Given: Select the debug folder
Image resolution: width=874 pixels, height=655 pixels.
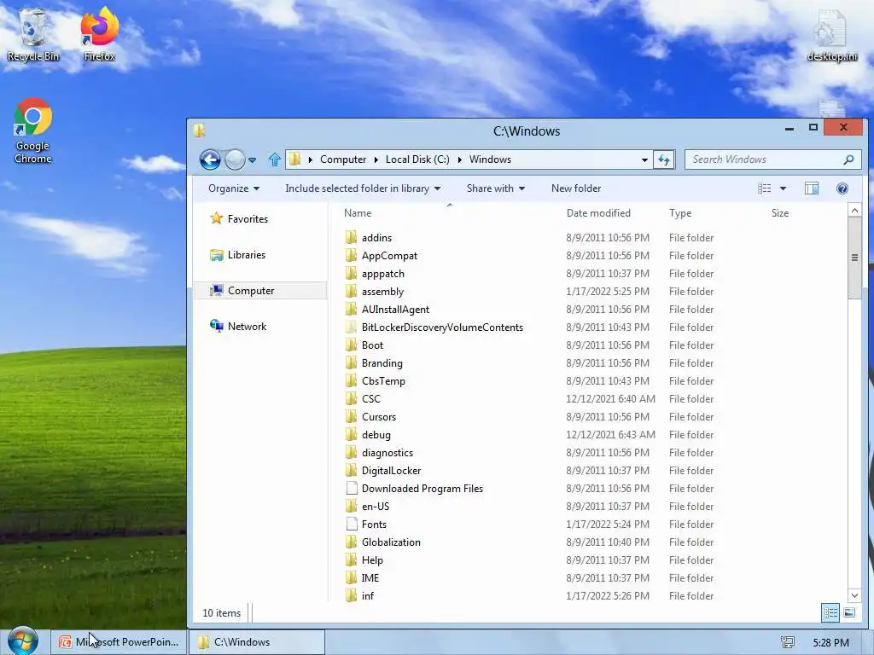Looking at the screenshot, I should (376, 434).
